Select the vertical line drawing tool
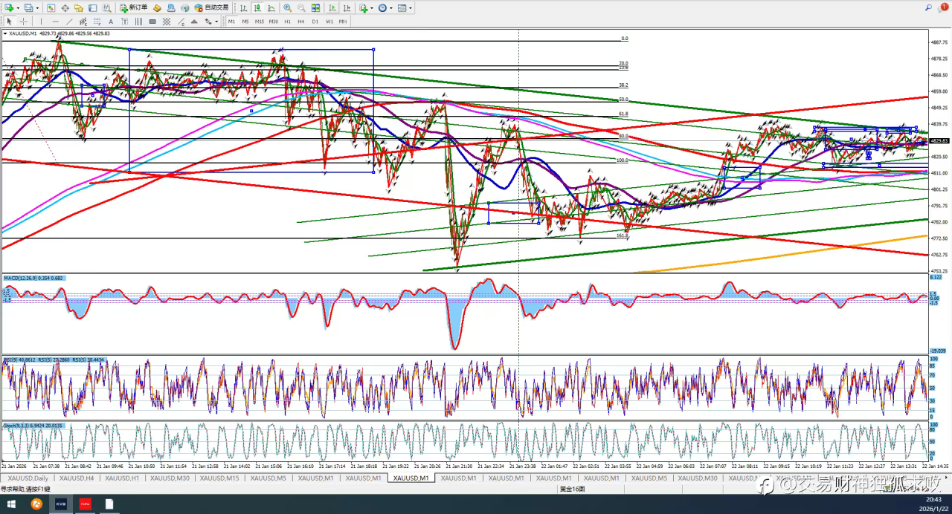The width and height of the screenshot is (952, 514). click(x=40, y=22)
